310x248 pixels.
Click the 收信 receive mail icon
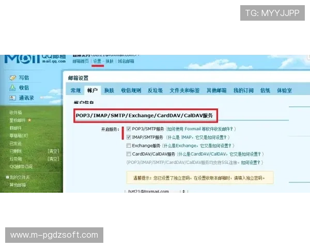pyautogui.click(x=12, y=88)
